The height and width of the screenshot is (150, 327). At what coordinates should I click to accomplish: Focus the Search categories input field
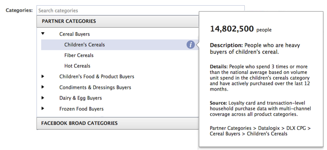(140, 10)
